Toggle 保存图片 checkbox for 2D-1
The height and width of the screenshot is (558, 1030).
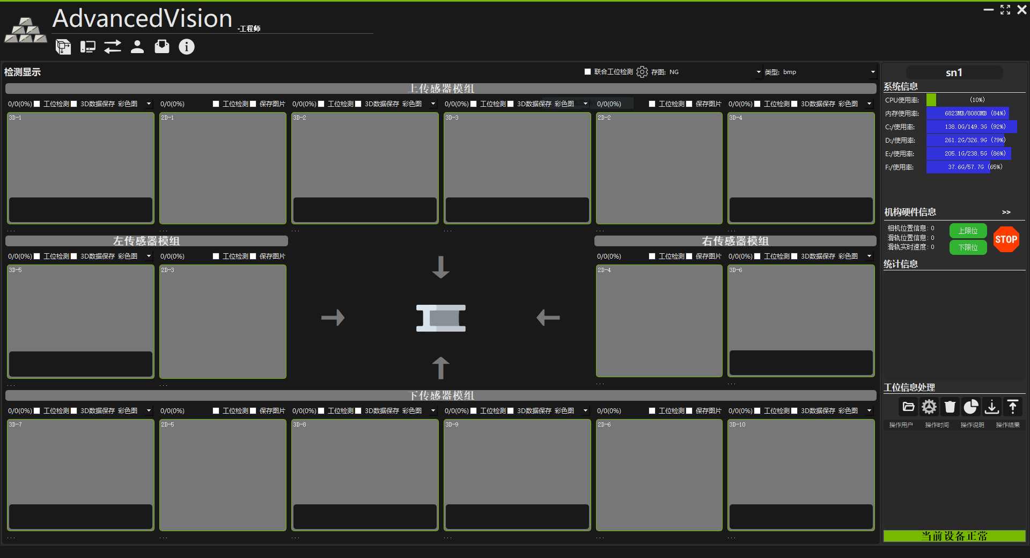point(253,104)
